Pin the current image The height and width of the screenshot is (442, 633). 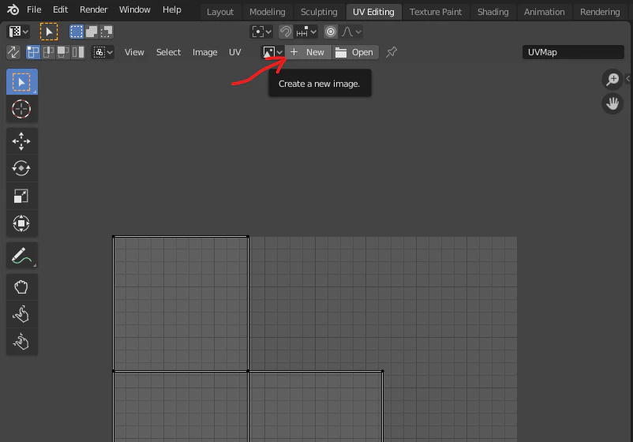391,52
